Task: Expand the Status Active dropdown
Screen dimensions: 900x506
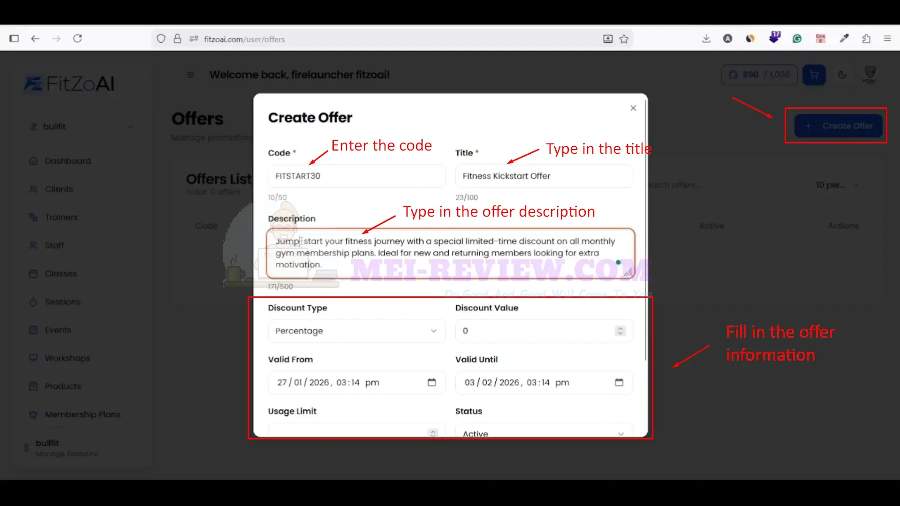Action: coord(544,431)
